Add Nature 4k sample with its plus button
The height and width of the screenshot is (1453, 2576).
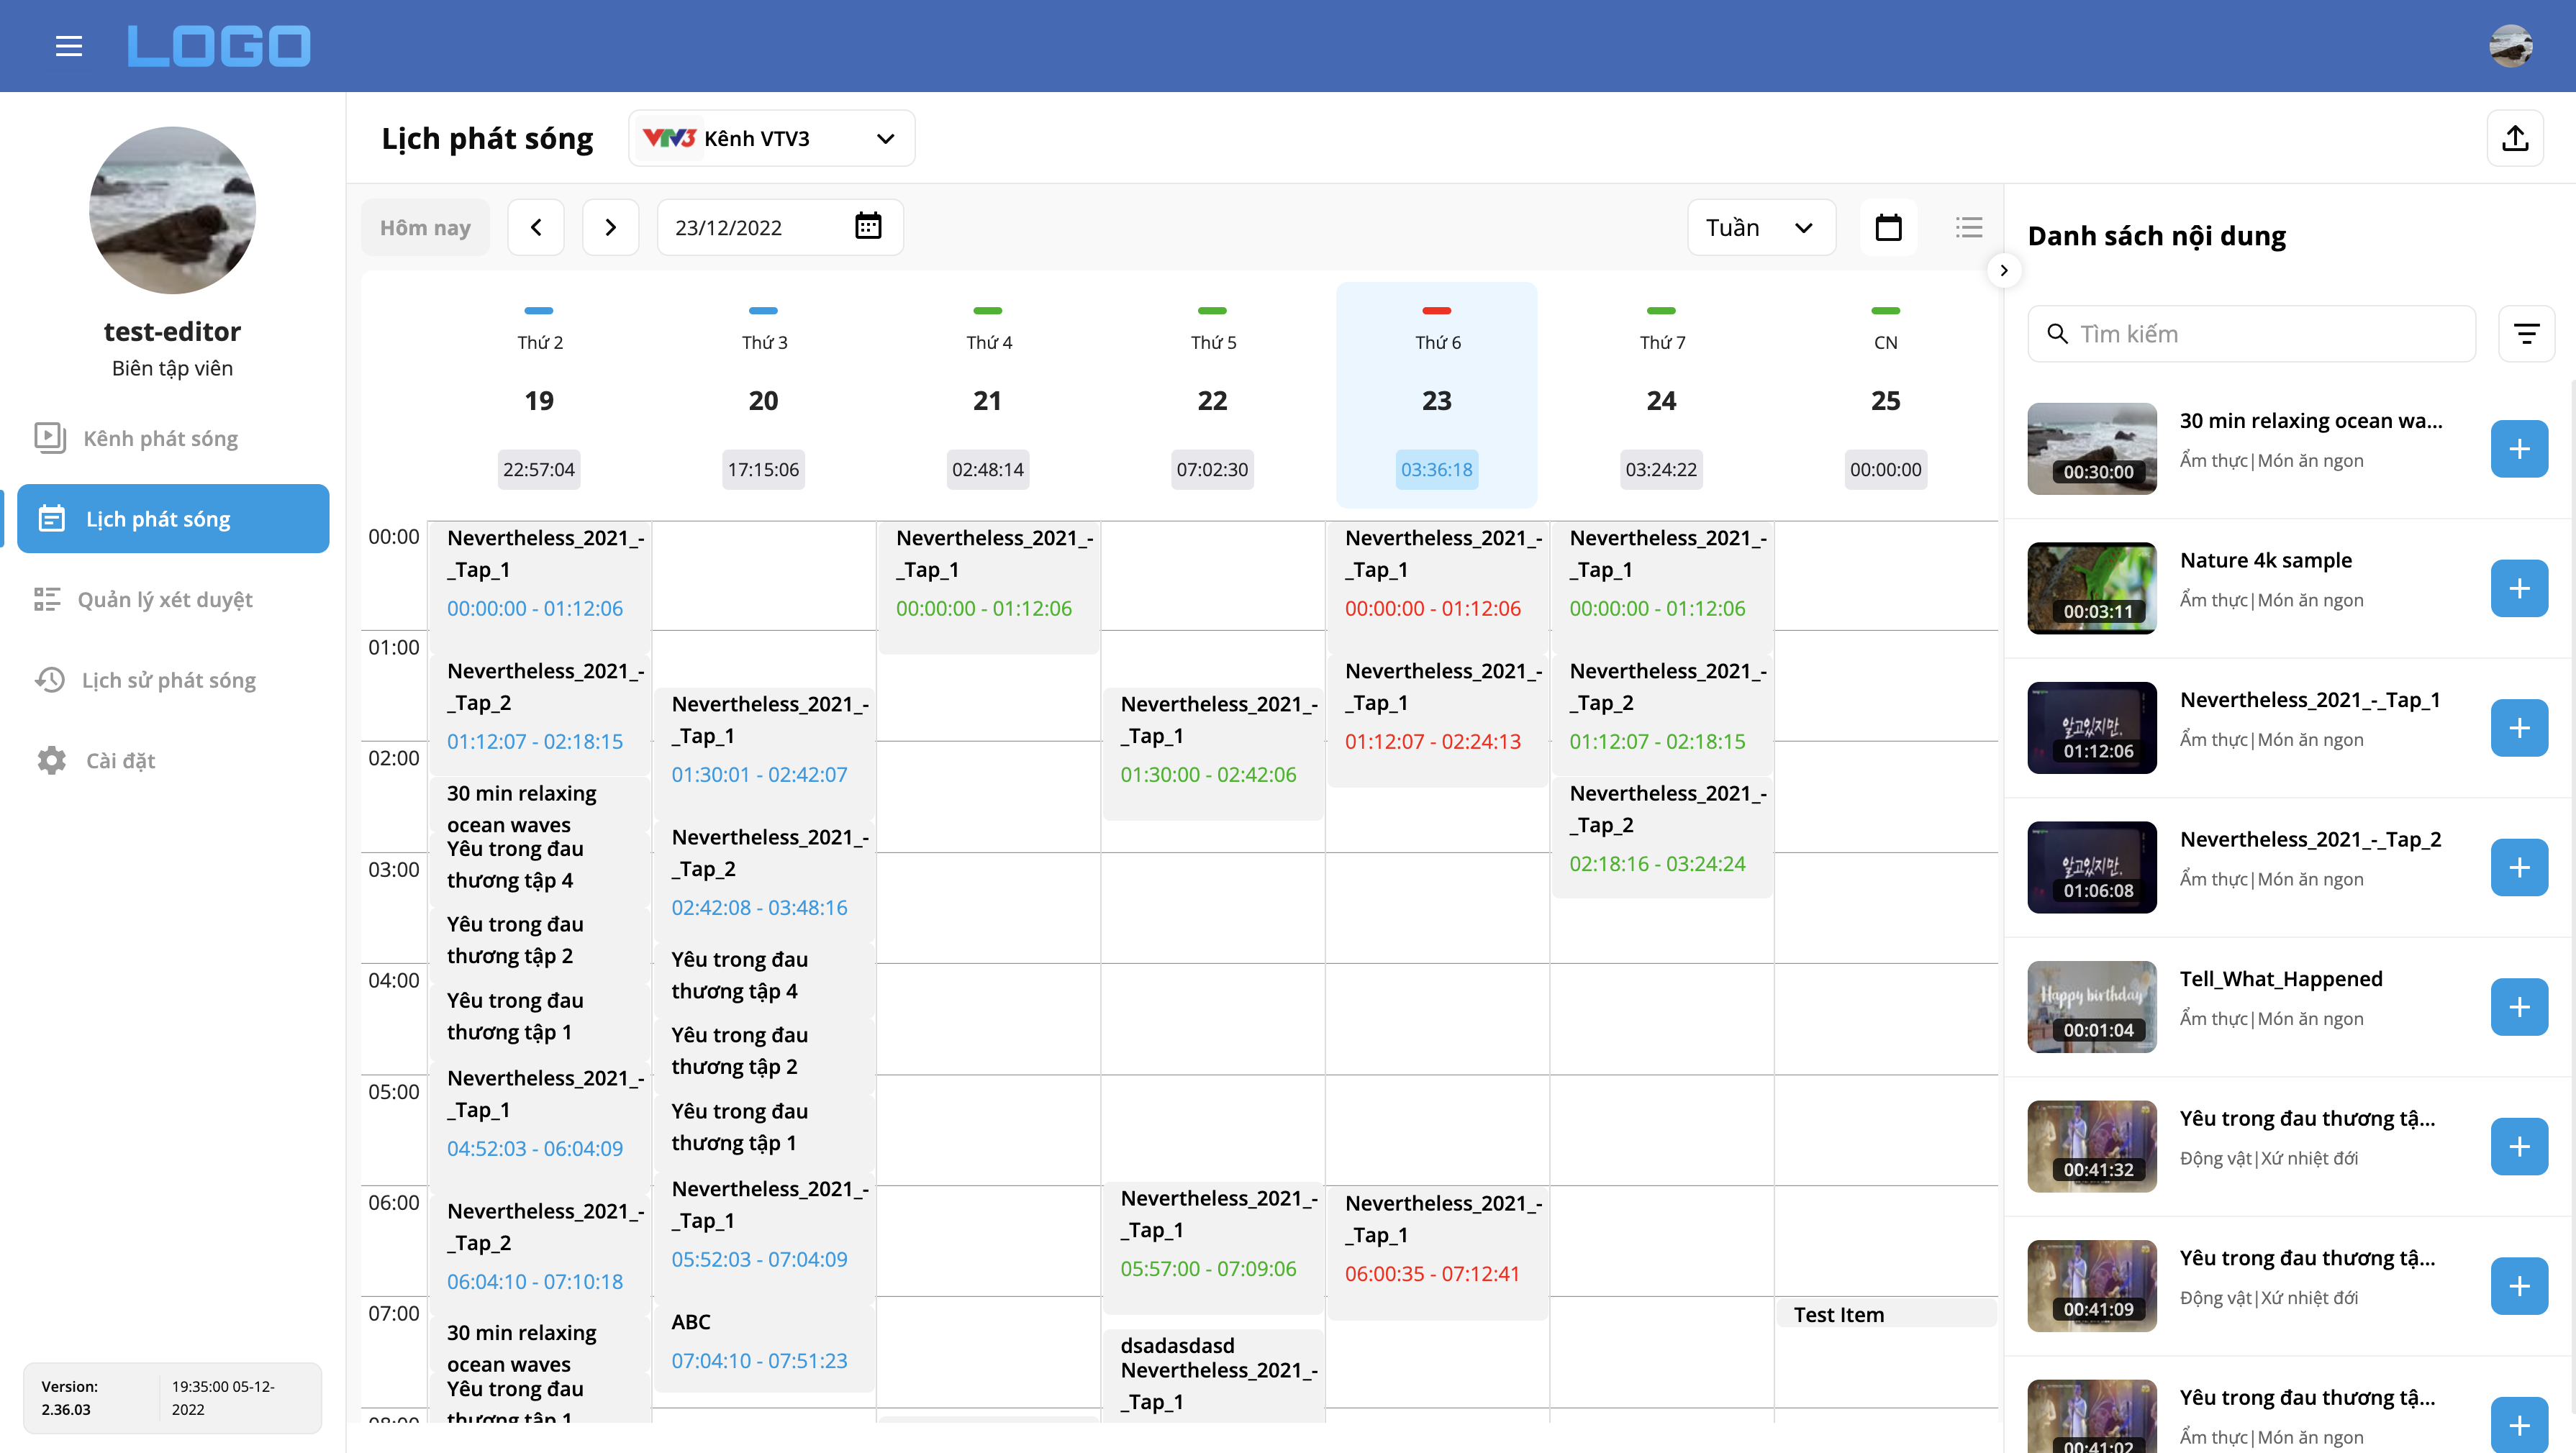click(x=2519, y=588)
